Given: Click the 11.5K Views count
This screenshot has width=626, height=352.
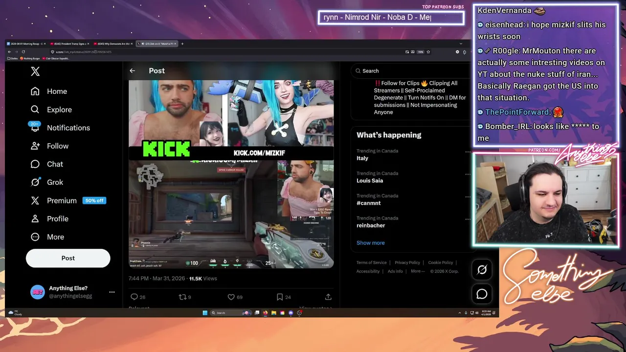Looking at the screenshot, I should pyautogui.click(x=203, y=278).
